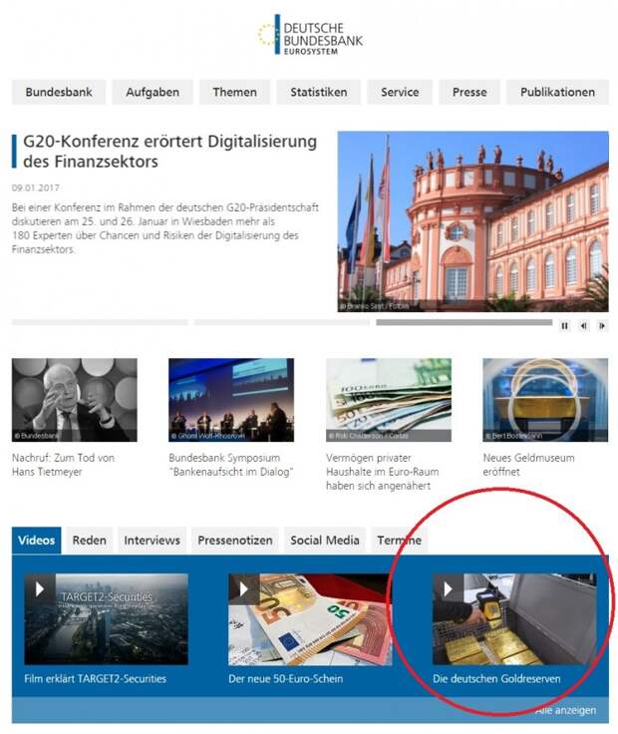Select the third slideshow progress bar
Image resolution: width=618 pixels, height=734 pixels.
pos(464,322)
